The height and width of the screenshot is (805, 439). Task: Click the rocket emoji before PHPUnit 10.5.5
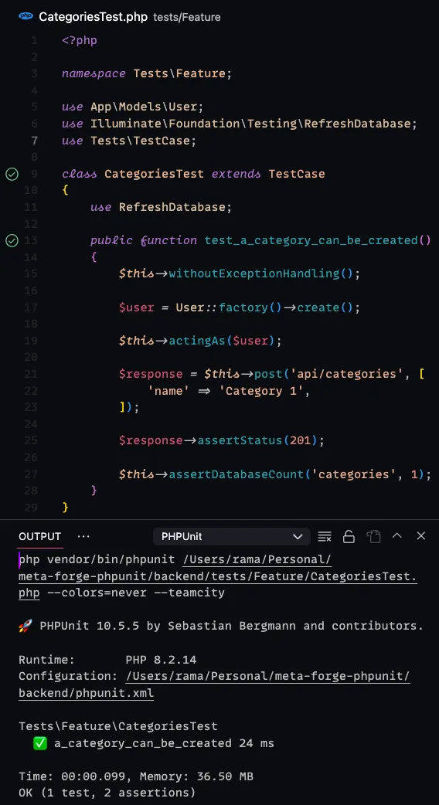pyautogui.click(x=26, y=626)
